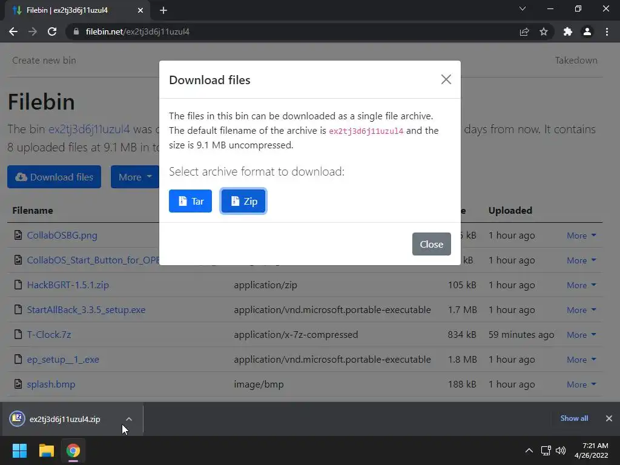Click the network tray icon
Viewport: 620px width, 465px height.
point(546,450)
